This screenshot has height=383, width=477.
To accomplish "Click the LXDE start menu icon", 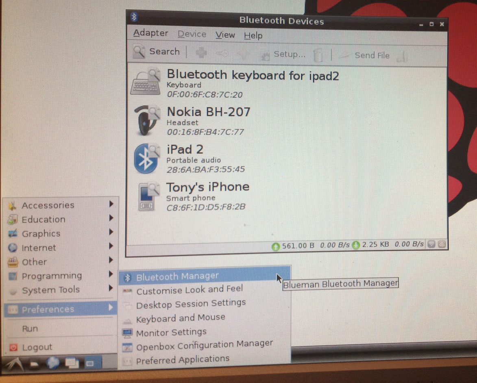I will coord(13,363).
